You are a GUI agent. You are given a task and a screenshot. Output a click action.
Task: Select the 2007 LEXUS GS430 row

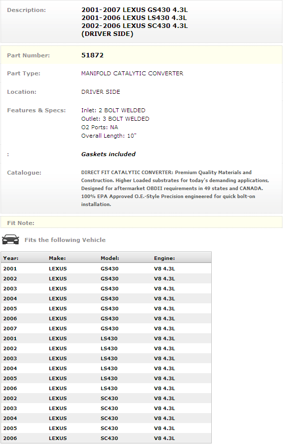[x=106, y=328]
